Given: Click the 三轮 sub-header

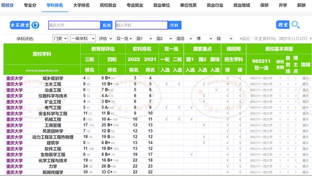Looking at the screenshot, I should point(90,60).
